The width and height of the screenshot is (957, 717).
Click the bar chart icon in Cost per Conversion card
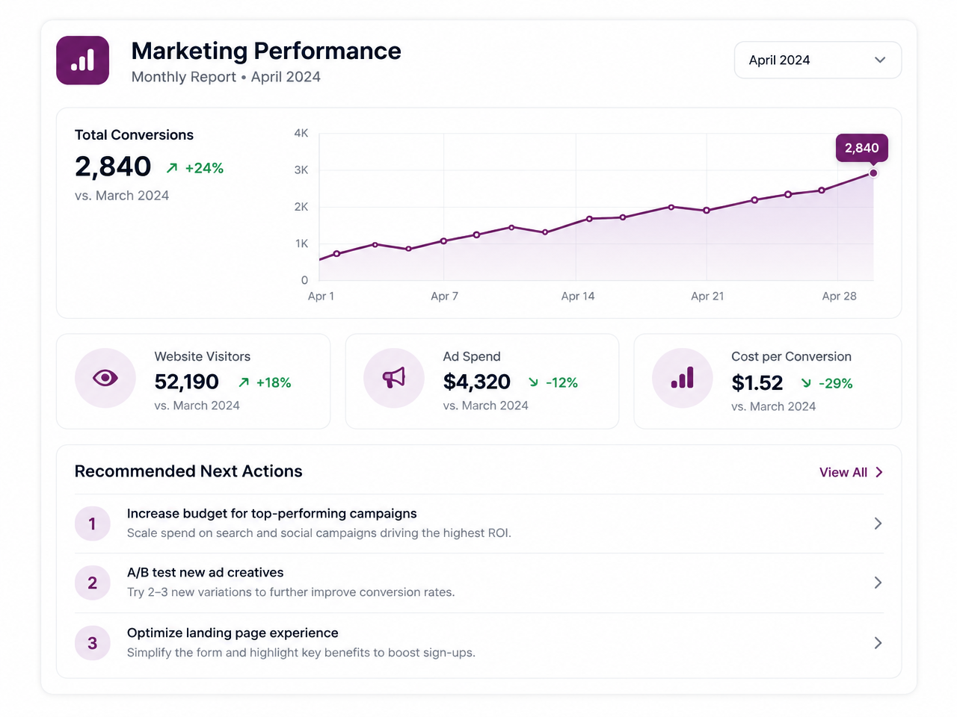click(x=682, y=378)
